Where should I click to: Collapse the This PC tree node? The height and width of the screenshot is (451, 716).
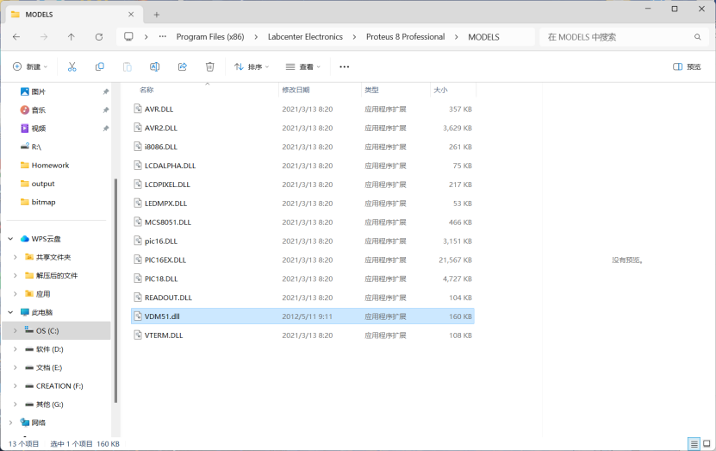(x=10, y=312)
